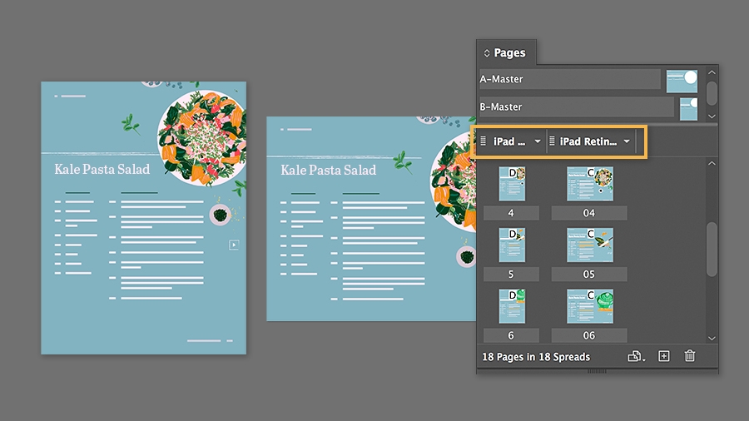Select page 06 thumbnail in iPad Retina layout

pos(590,306)
